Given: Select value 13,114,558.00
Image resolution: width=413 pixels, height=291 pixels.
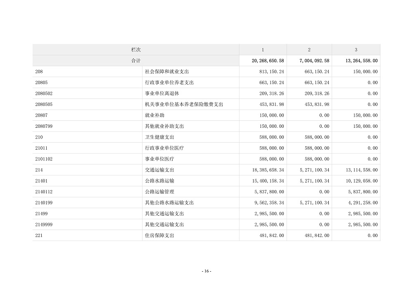Looking at the screenshot, I should [362, 170].
